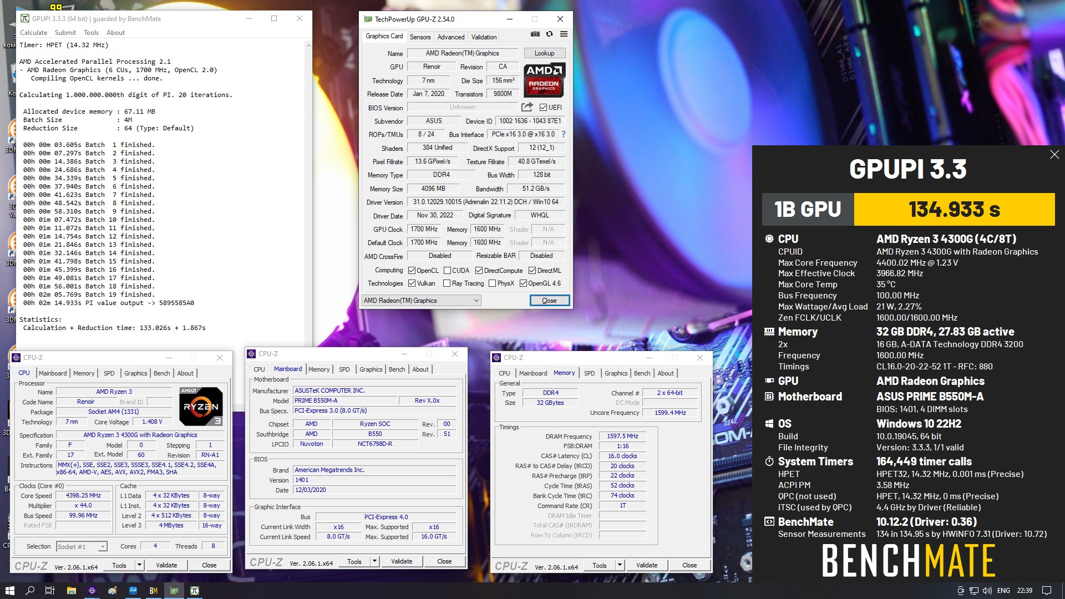Screen dimensions: 1065x599
Task: Click the ENG input language indicator
Action: pos(1003,591)
